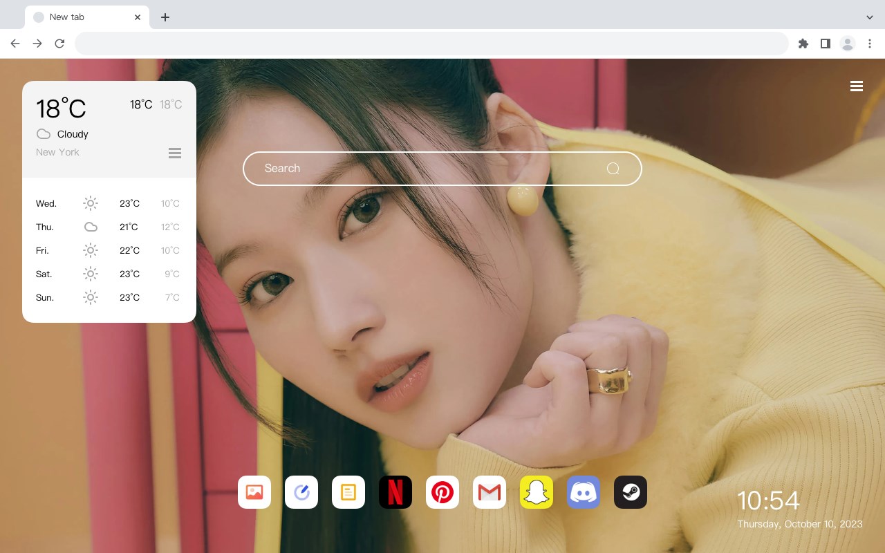
Task: Focus the Search input field
Action: [442, 169]
